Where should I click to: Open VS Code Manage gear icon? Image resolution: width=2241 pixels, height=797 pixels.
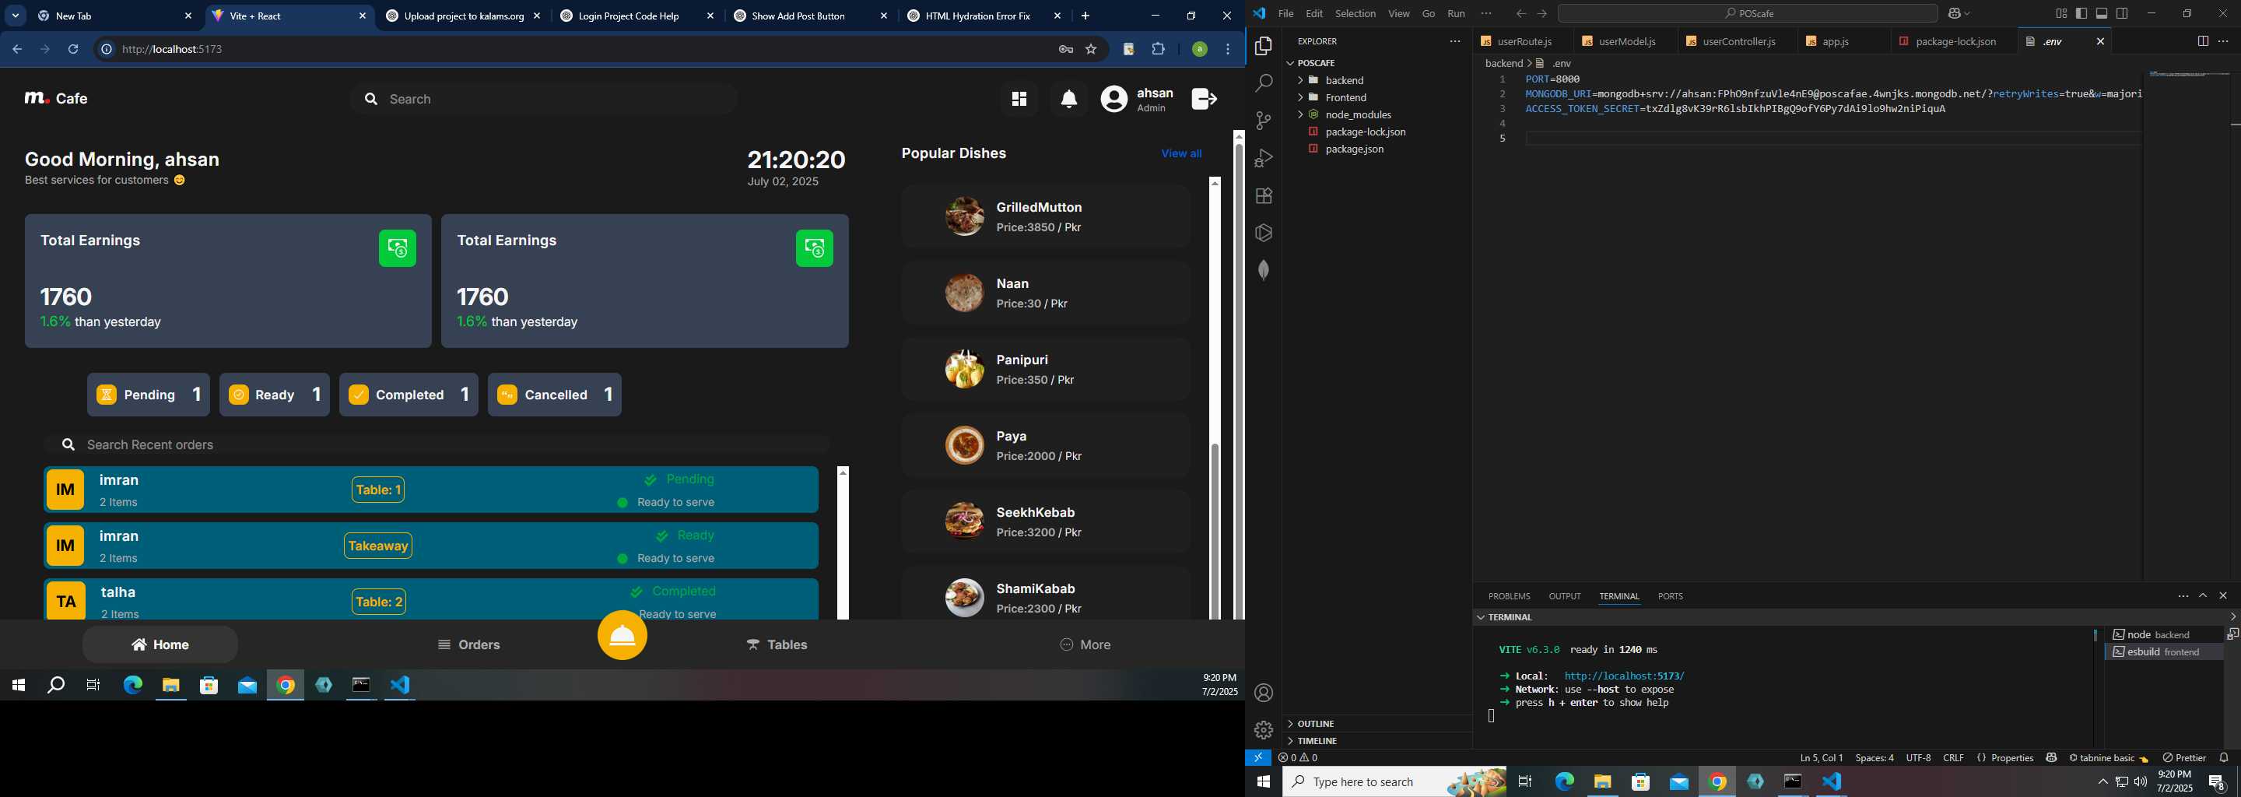coord(1263,730)
